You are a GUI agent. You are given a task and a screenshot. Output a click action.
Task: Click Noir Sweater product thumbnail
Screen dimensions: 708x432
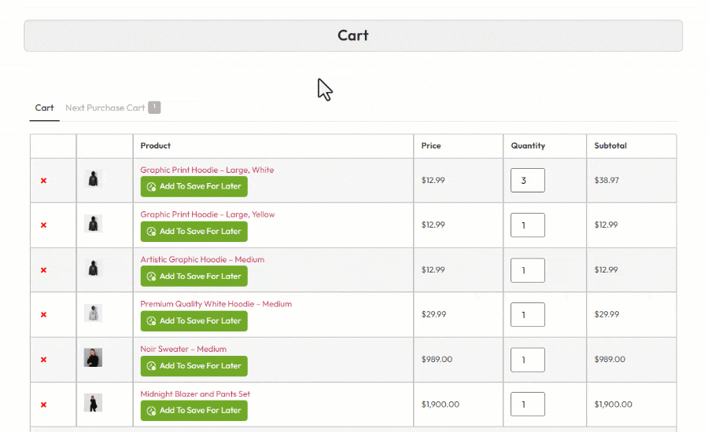click(93, 358)
